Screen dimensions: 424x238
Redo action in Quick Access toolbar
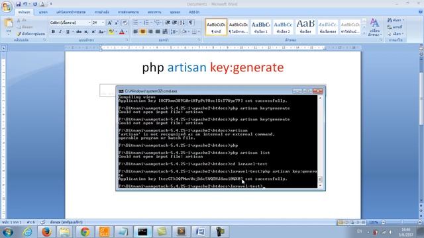click(x=35, y=4)
